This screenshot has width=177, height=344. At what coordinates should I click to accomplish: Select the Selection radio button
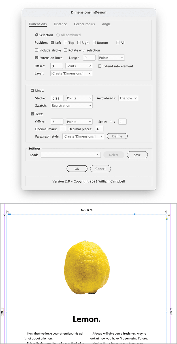coord(37,35)
